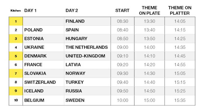This screenshot has width=204, height=110.
Task: Click the 15:00 theme on plate time
Action: click(149, 100)
